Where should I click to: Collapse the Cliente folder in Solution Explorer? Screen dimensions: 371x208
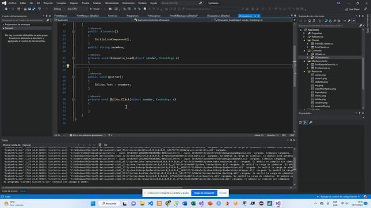tap(304, 40)
